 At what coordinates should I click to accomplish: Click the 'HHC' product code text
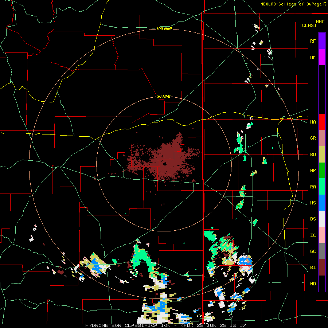coord(320,22)
